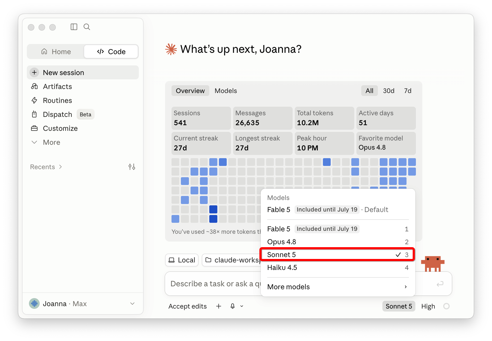
Task: Select the Overview stats tab
Action: click(x=190, y=91)
